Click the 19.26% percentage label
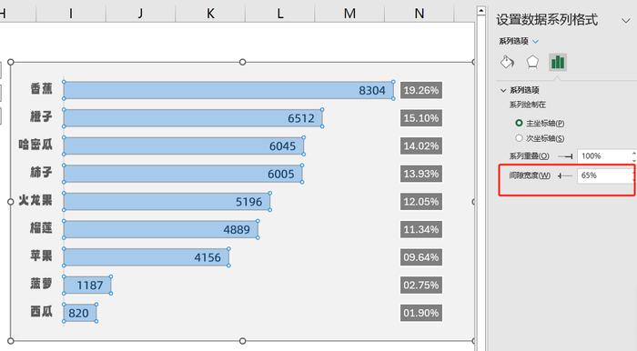 (x=420, y=90)
